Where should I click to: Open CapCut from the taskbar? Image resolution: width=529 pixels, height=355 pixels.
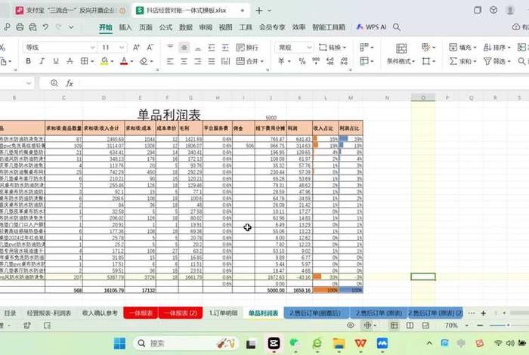pos(274,343)
